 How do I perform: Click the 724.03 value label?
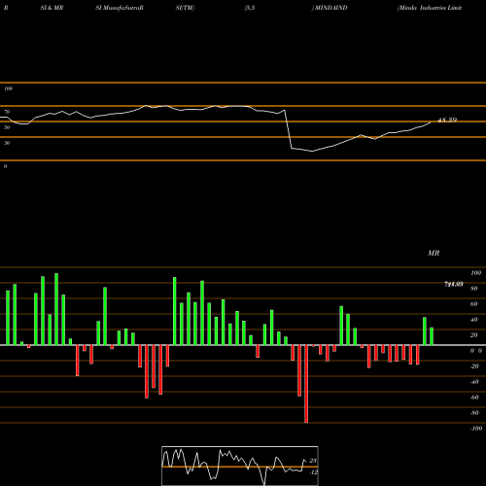(453, 284)
